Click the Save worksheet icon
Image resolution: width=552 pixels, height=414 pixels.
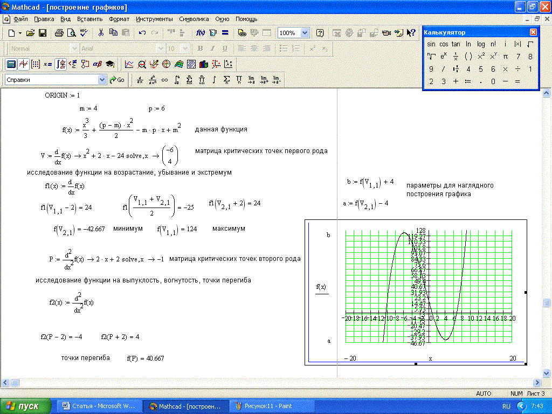point(43,33)
